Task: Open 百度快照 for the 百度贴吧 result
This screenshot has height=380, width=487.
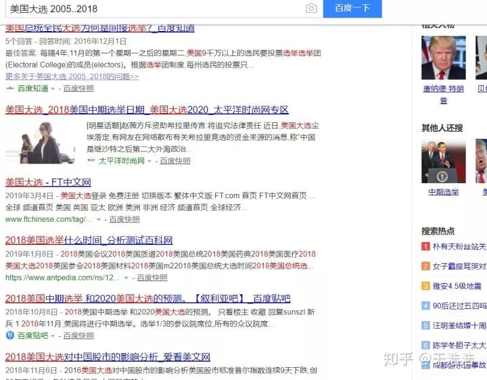Action: (78, 335)
